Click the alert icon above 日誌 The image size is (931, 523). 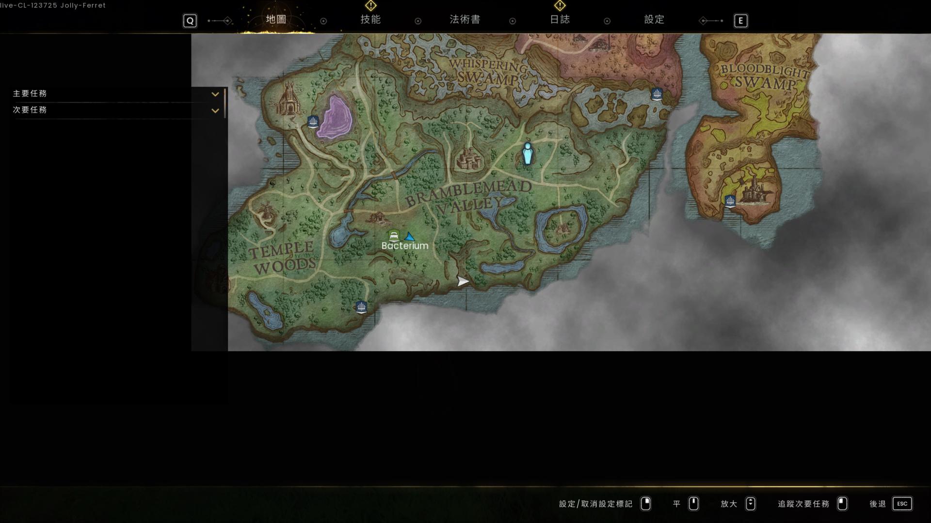pyautogui.click(x=560, y=5)
